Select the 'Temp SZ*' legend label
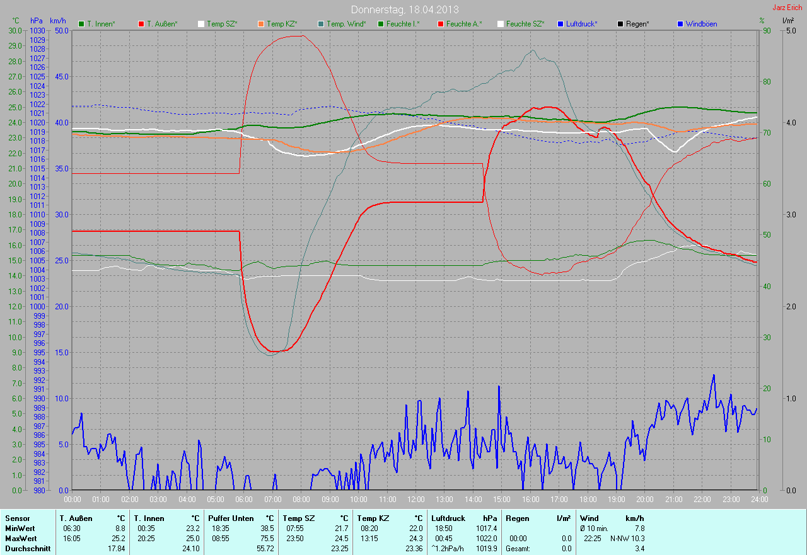The width and height of the screenshot is (807, 555). tap(222, 24)
